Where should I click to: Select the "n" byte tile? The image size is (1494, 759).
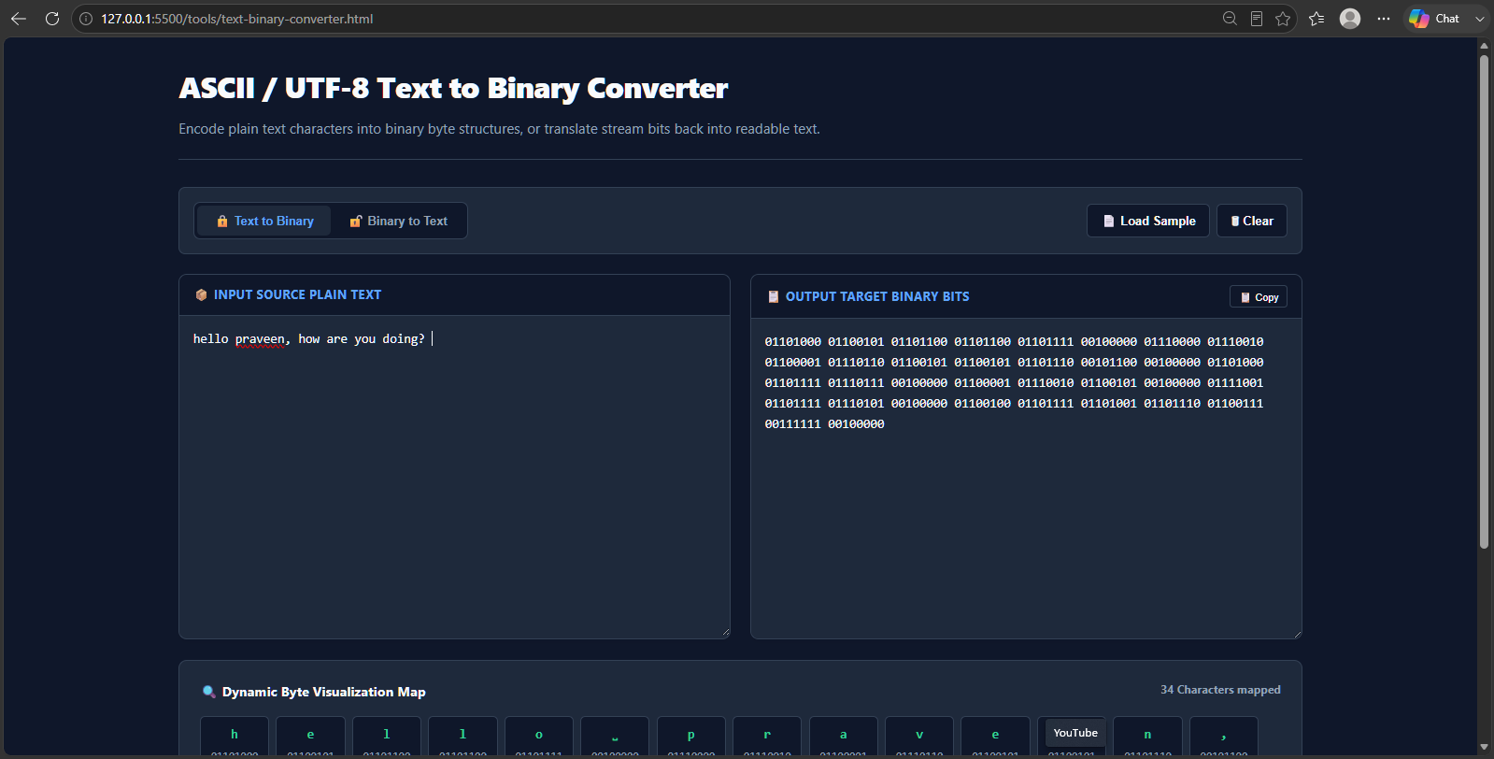(x=1147, y=738)
